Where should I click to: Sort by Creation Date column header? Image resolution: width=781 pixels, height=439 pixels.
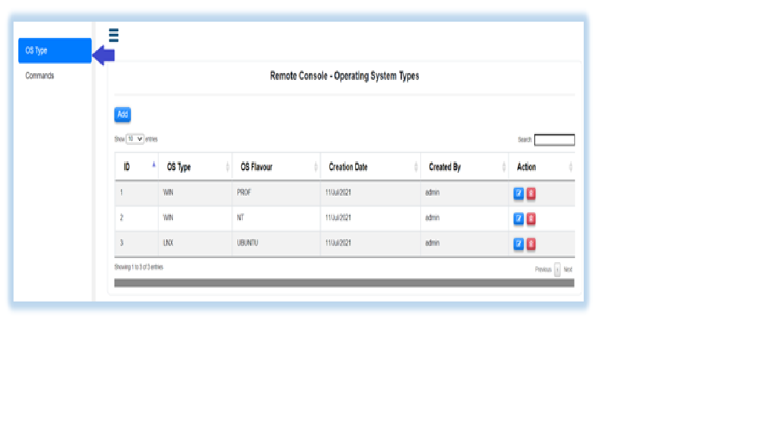pyautogui.click(x=371, y=167)
